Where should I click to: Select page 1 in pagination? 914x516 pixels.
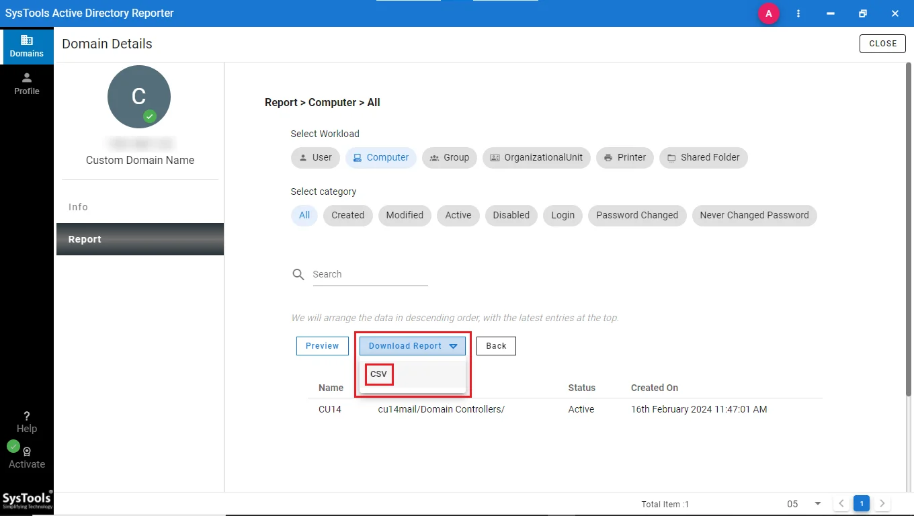tap(862, 503)
